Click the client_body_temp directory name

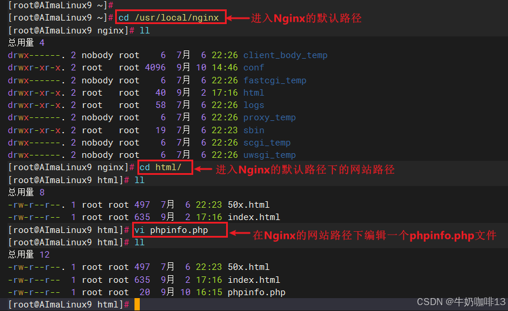(x=285, y=55)
